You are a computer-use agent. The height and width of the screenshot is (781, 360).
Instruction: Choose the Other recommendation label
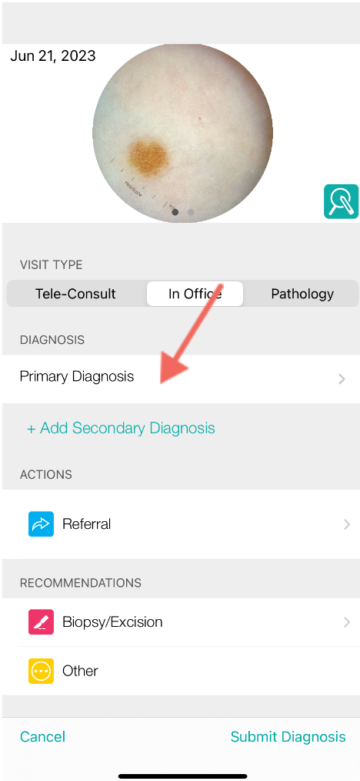(80, 671)
